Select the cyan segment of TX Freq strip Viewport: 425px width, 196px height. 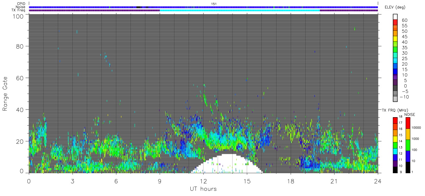coord(239,10)
